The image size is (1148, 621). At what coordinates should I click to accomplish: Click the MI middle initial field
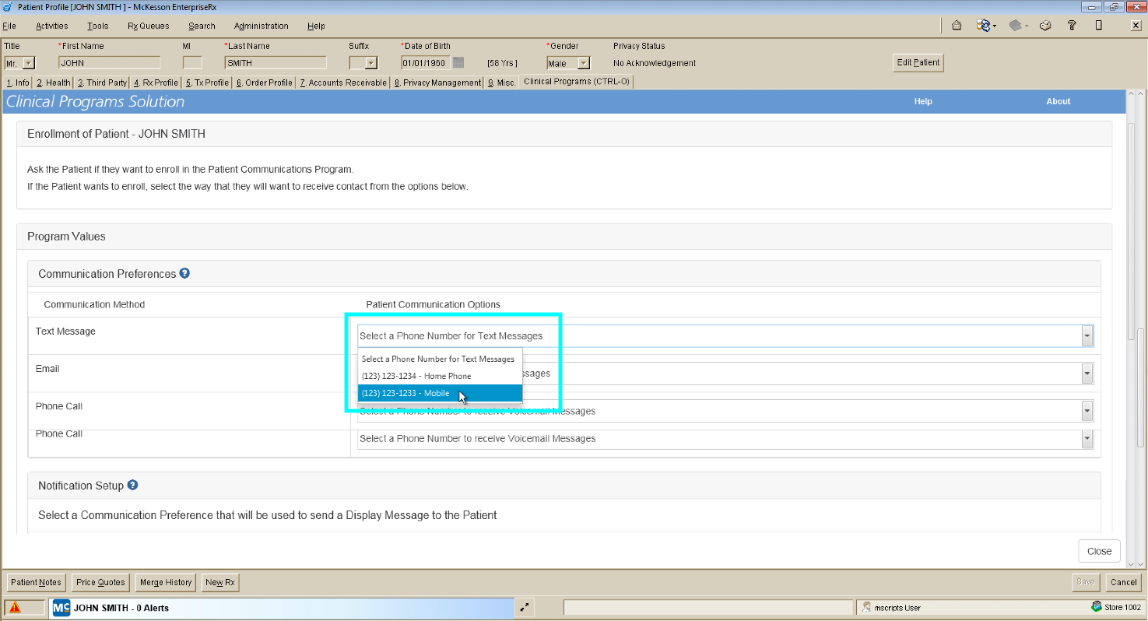(192, 63)
